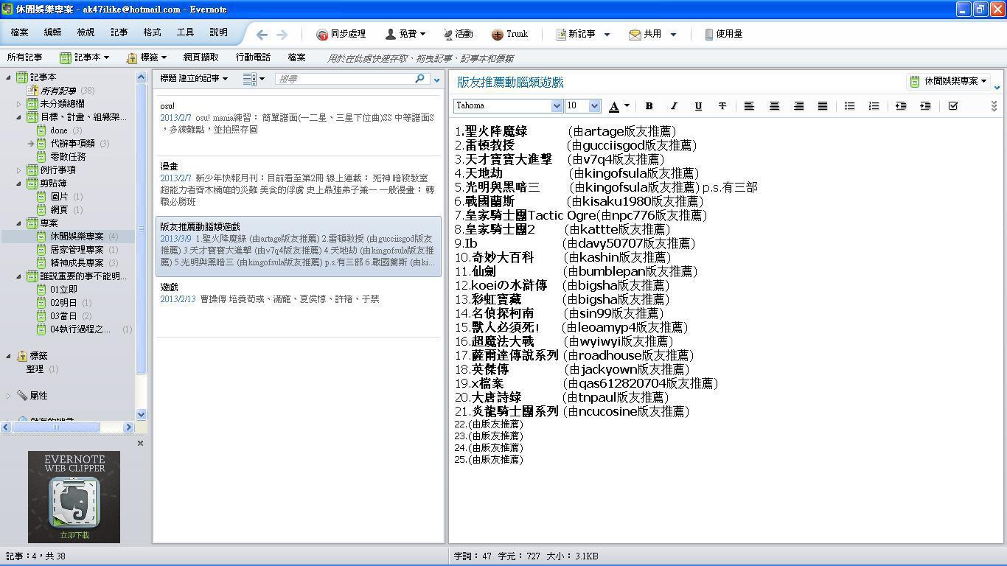The width and height of the screenshot is (1007, 566).
Task: Open the search options dropdown arrow
Action: tap(436, 80)
